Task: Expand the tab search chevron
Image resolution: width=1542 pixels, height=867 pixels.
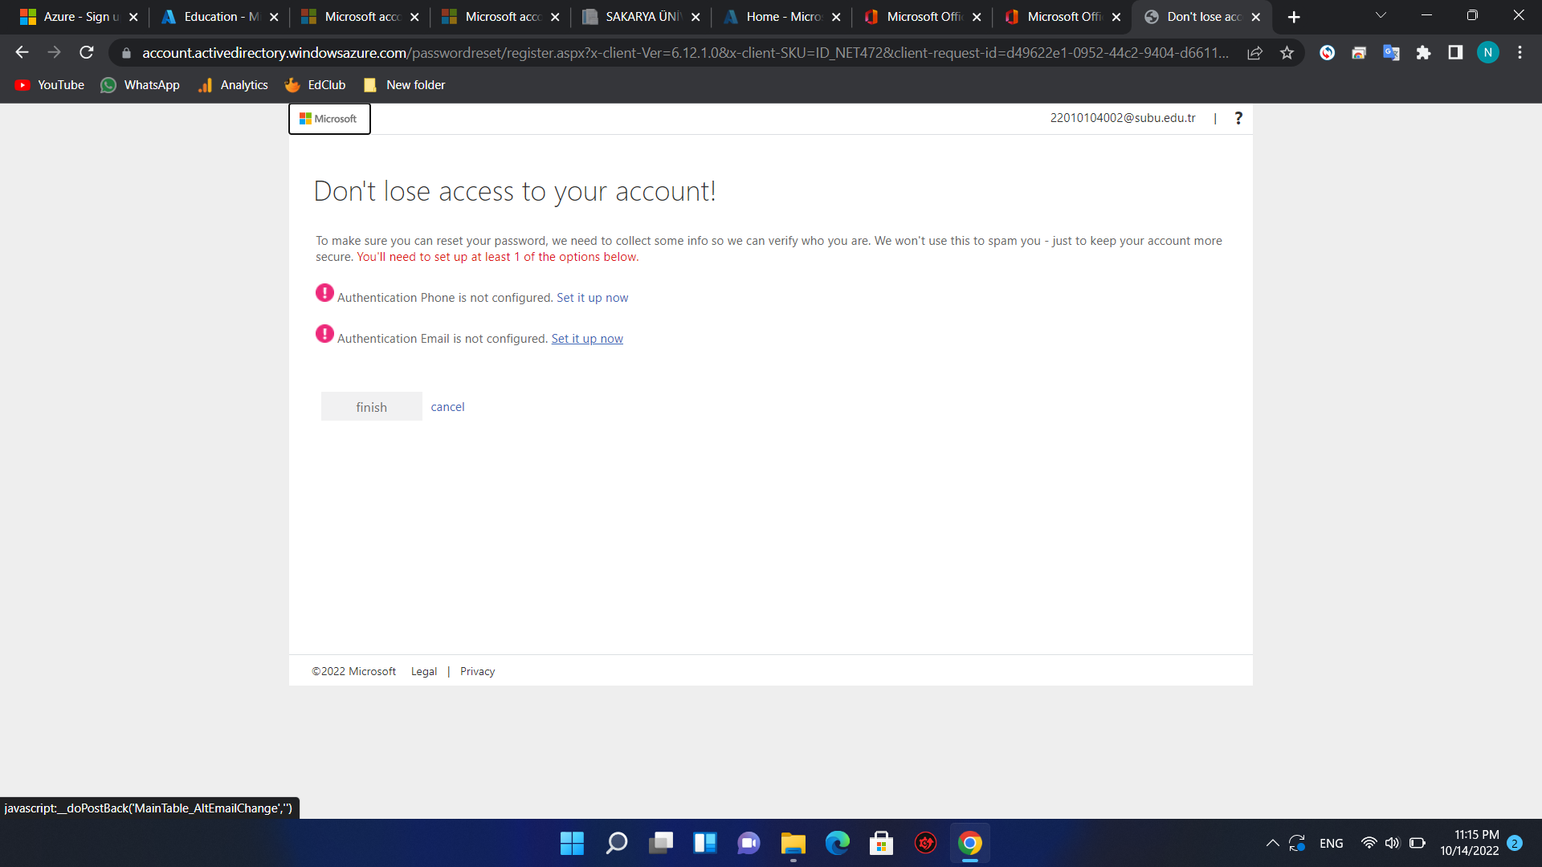Action: tap(1381, 16)
